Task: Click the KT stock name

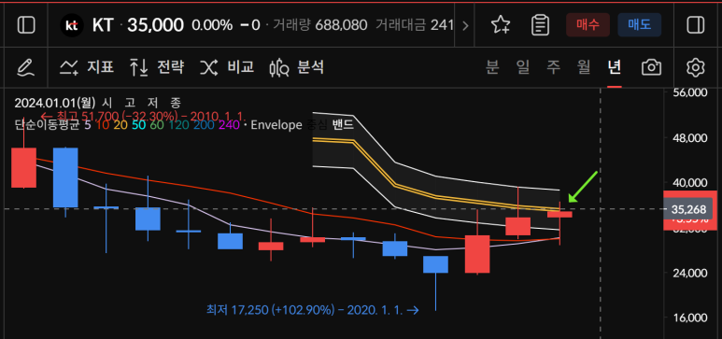Action: coord(103,25)
